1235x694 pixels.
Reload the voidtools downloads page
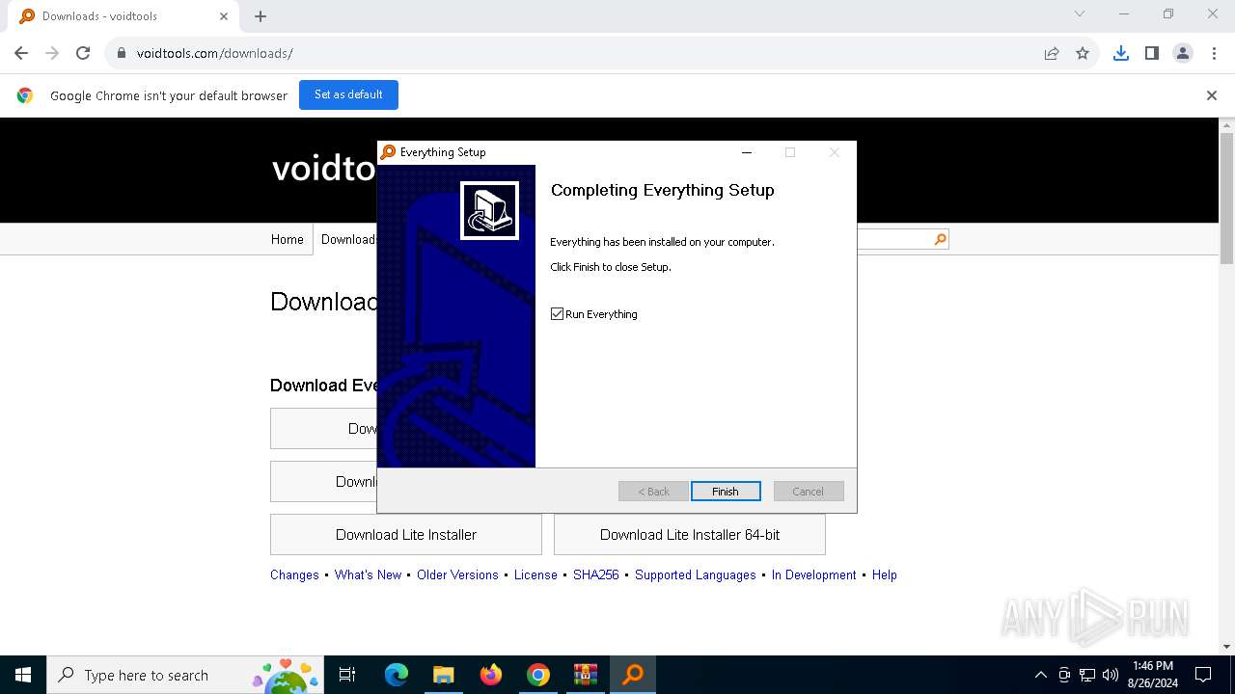pyautogui.click(x=83, y=53)
